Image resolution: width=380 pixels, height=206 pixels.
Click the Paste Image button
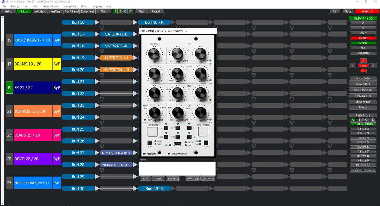pos(193,178)
